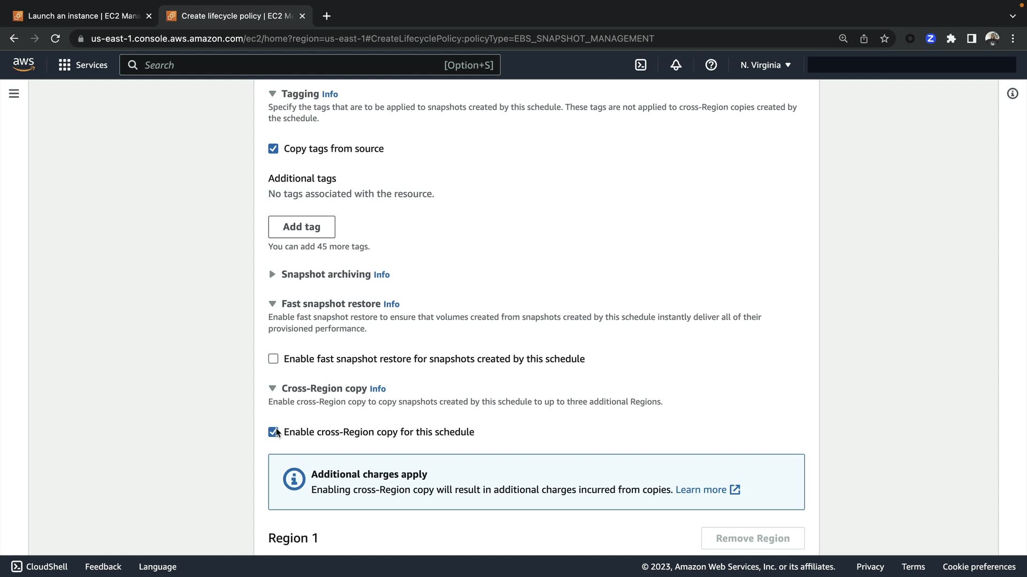Bookmark page with the star icon
This screenshot has width=1027, height=577.
tap(884, 38)
